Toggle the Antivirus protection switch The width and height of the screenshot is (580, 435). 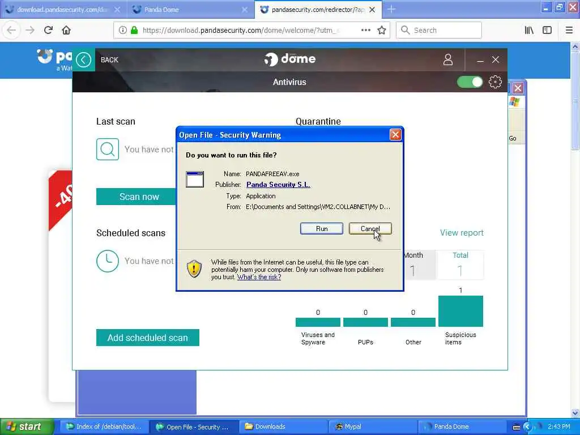click(x=470, y=82)
